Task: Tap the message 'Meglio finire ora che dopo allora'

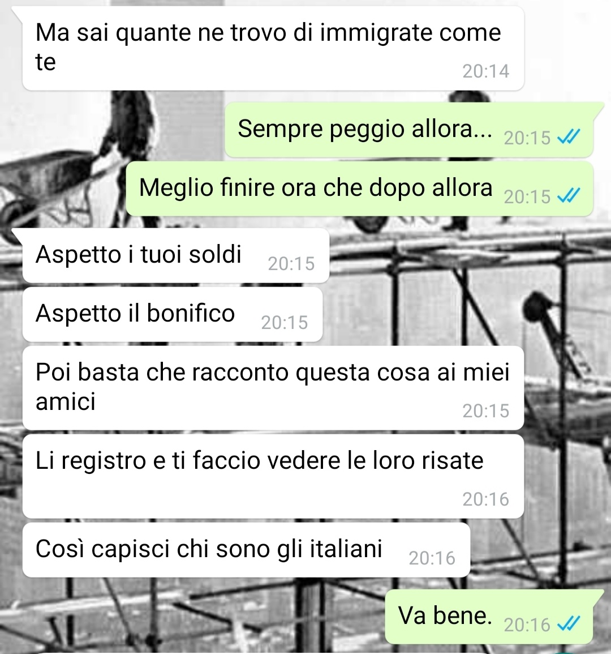Action: [x=359, y=189]
